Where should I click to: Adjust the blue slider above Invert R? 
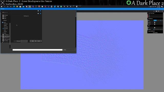(x=157, y=20)
